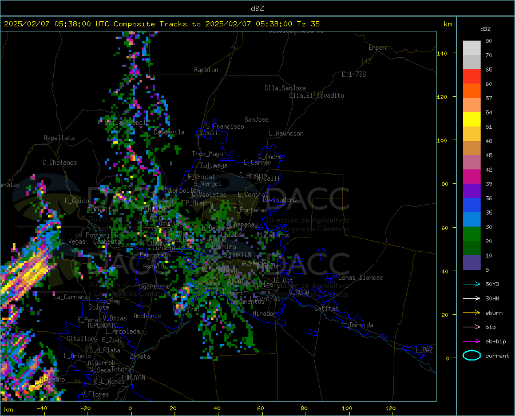Select the dark orange 57–60 dBZ swatch
Image resolution: width=515 pixels, height=416 pixels.
coord(472,91)
